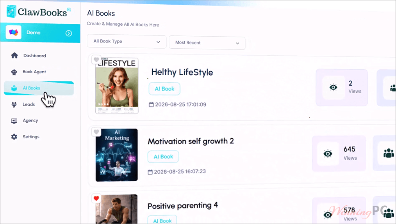The height and width of the screenshot is (224, 396).
Task: Select the AI Books menu item
Action: (39, 88)
